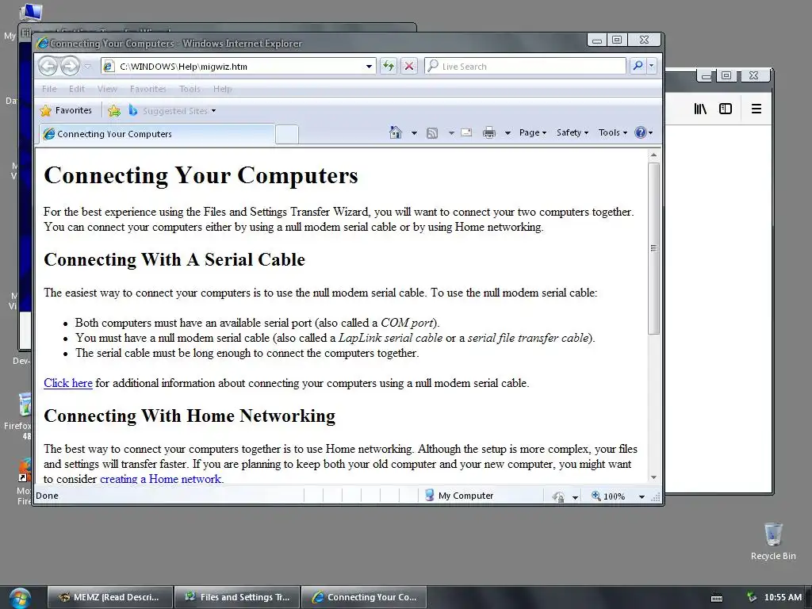Open the Page command bar menu
812x609 pixels.
tap(533, 132)
